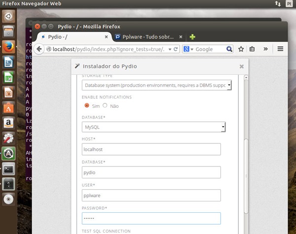This screenshot has height=234, width=296.
Task: Switch to Pplware - Tudo sobr... tab
Action: [x=148, y=37]
